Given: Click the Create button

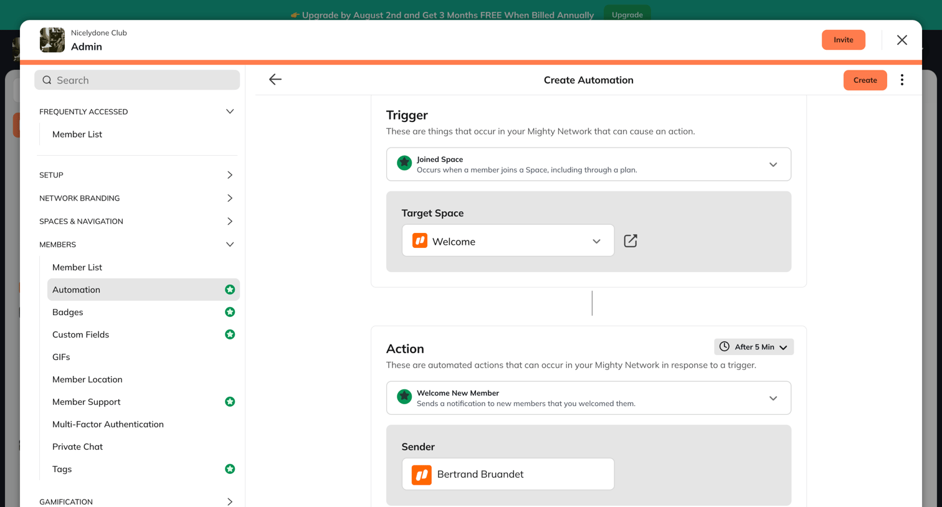Looking at the screenshot, I should (865, 80).
